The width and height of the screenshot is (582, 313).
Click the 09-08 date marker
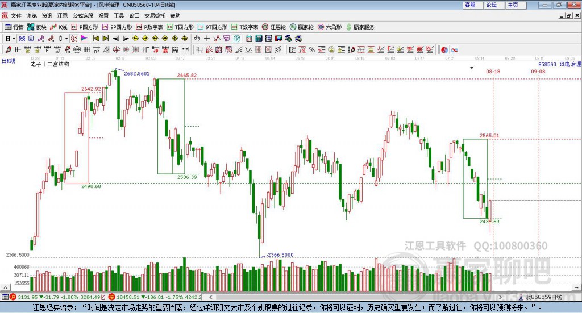(x=538, y=71)
